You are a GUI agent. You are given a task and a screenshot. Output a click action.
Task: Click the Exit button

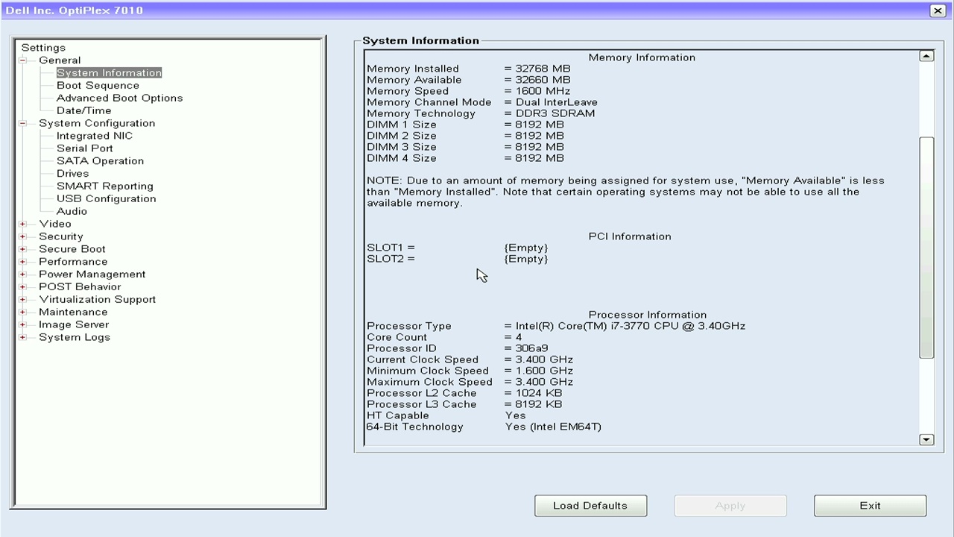click(870, 506)
